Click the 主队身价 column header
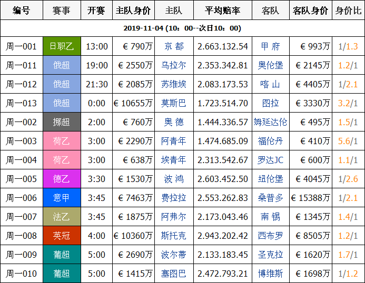Screen dimensions: 365x283 pos(133,10)
